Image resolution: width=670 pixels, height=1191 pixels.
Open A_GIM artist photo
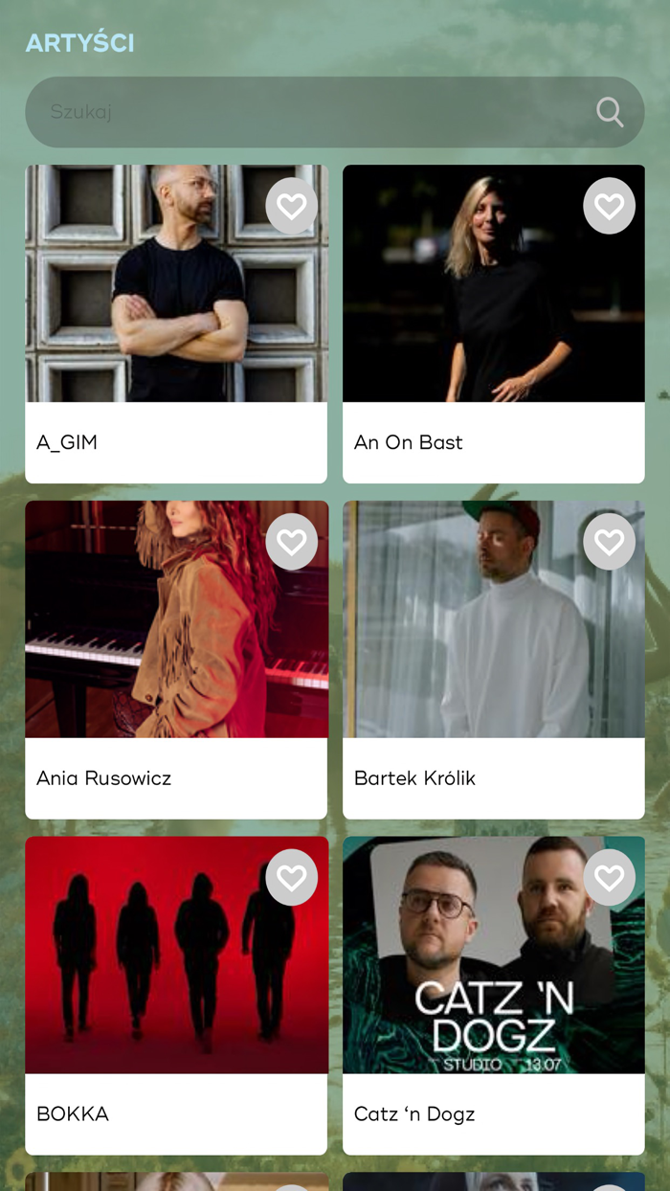pos(176,283)
